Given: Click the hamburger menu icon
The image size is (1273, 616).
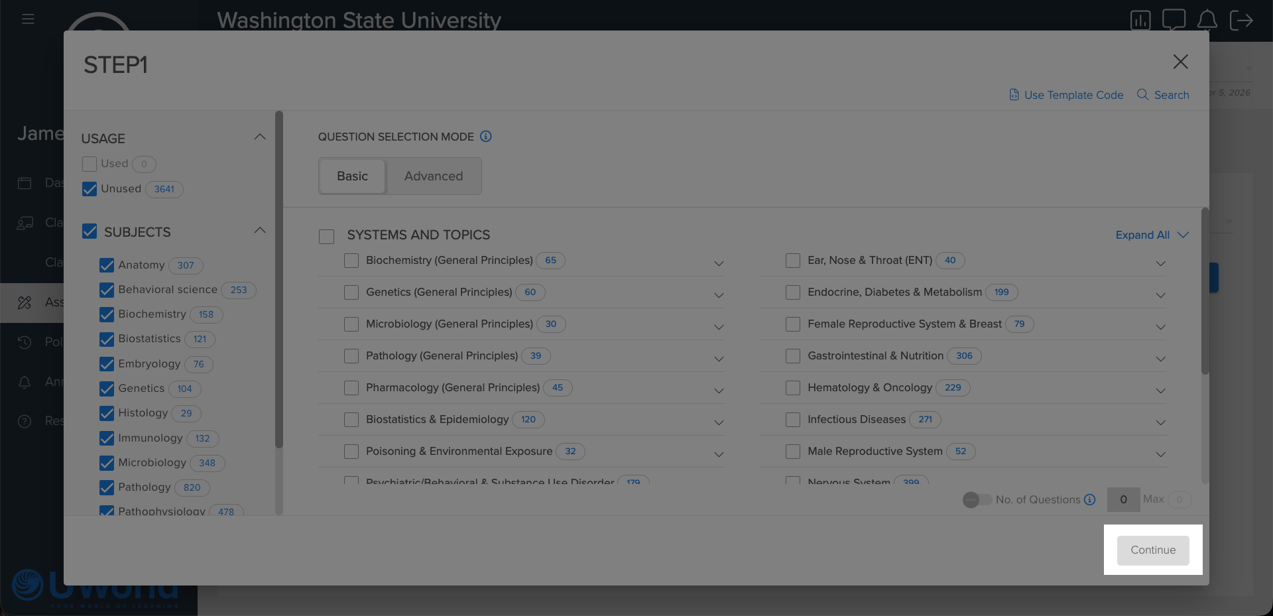Looking at the screenshot, I should (28, 19).
